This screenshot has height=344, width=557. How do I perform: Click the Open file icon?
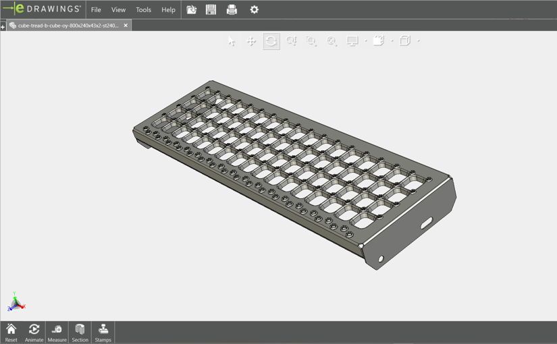192,9
